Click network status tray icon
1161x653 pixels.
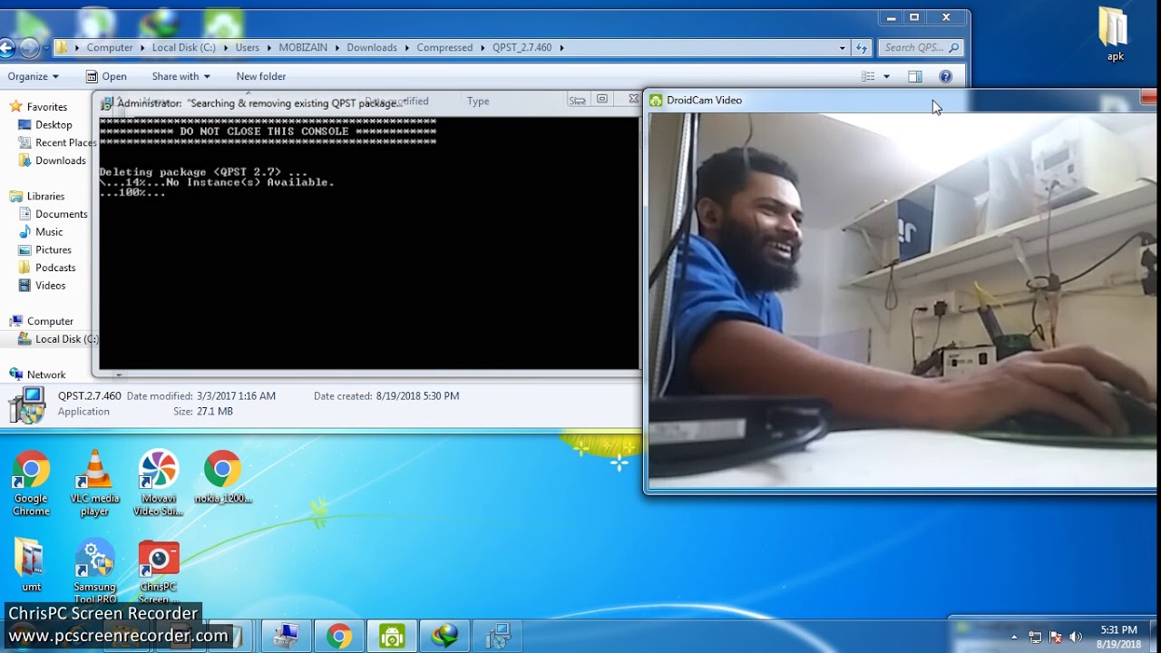point(1035,637)
